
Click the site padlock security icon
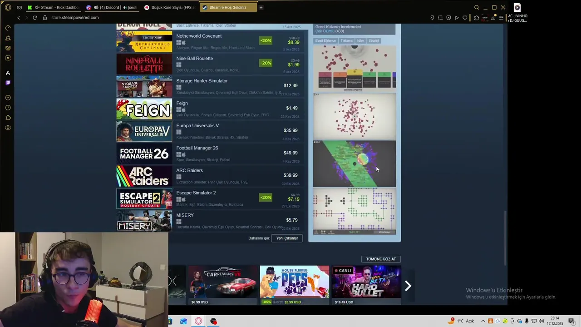tap(45, 18)
